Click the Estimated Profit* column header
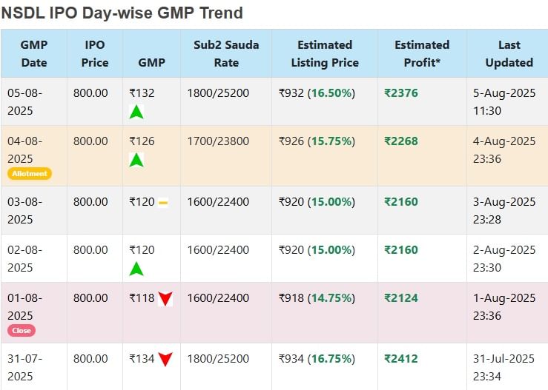This screenshot has width=548, height=390. click(422, 53)
